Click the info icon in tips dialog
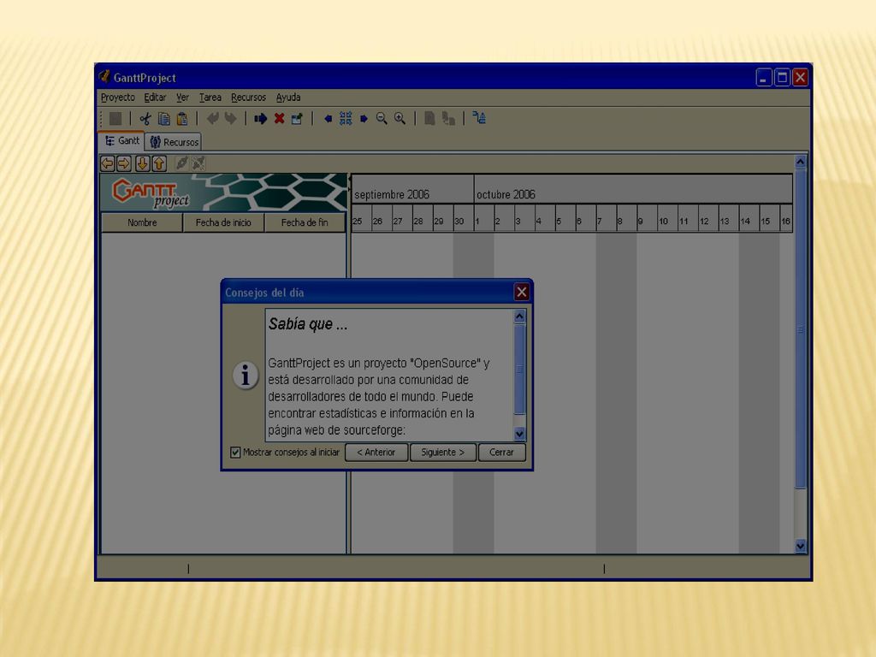 tap(246, 376)
